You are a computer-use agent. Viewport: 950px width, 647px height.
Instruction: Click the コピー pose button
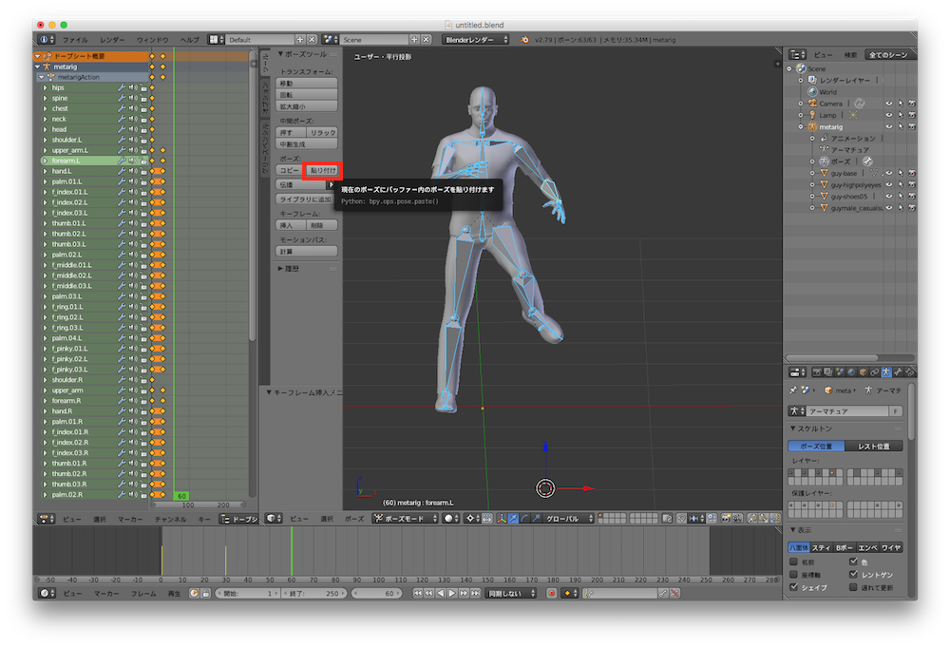(x=290, y=171)
